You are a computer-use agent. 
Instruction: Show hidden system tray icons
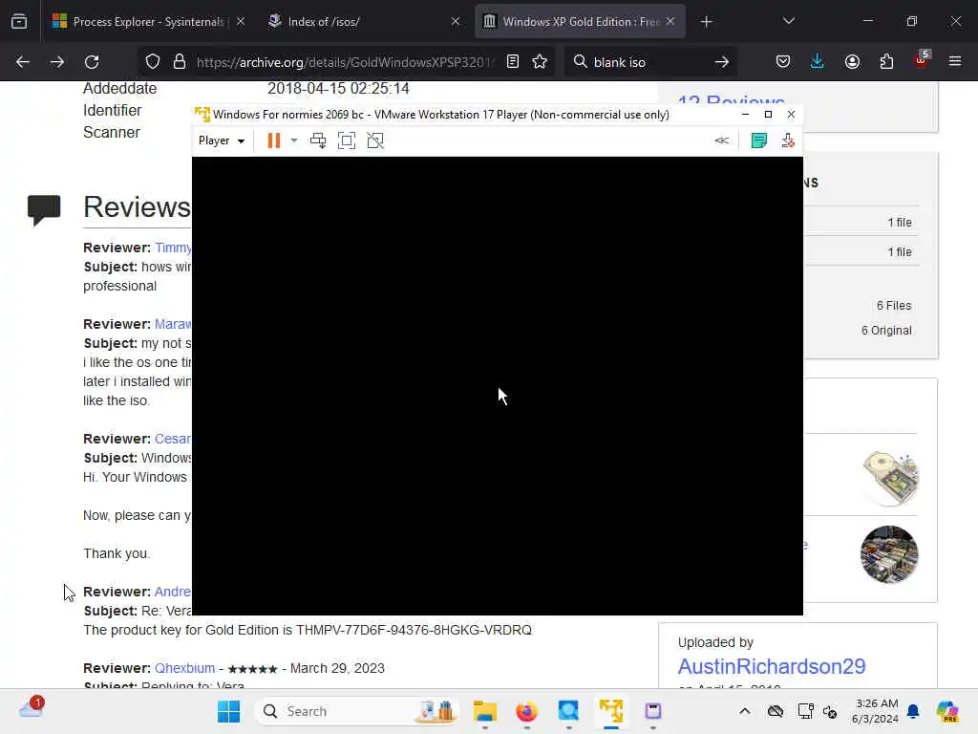745,711
